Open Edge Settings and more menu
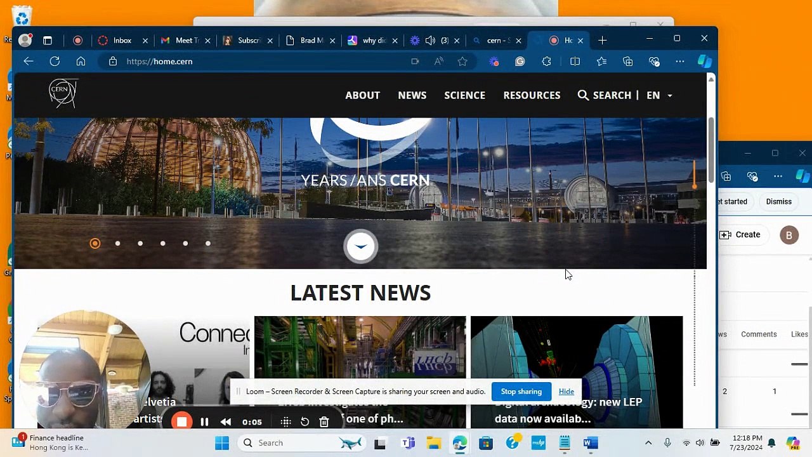The width and height of the screenshot is (812, 457). (680, 62)
